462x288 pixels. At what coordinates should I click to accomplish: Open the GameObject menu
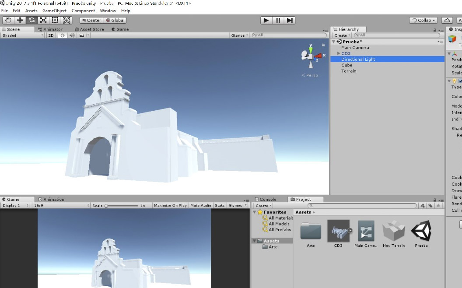(54, 11)
